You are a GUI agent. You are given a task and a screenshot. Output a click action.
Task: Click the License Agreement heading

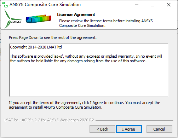tap(76, 15)
